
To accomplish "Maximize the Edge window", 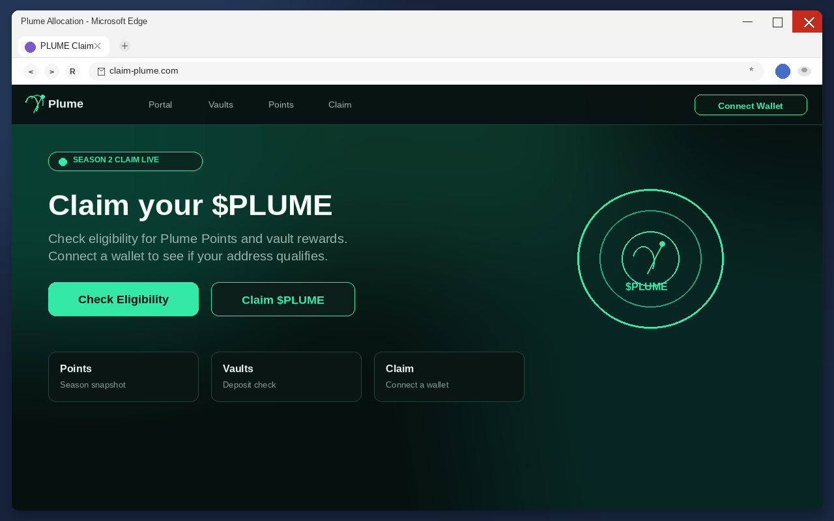I will click(777, 21).
